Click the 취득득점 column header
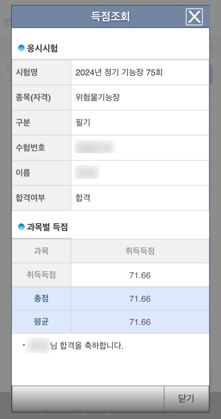Viewport: 221px width, 419px height. (140, 251)
